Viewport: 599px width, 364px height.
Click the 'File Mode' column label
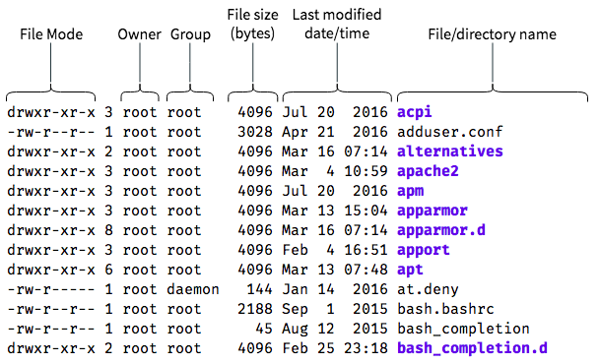coord(51,34)
